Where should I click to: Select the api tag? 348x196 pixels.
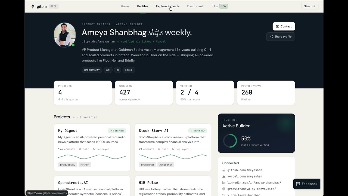click(108, 70)
